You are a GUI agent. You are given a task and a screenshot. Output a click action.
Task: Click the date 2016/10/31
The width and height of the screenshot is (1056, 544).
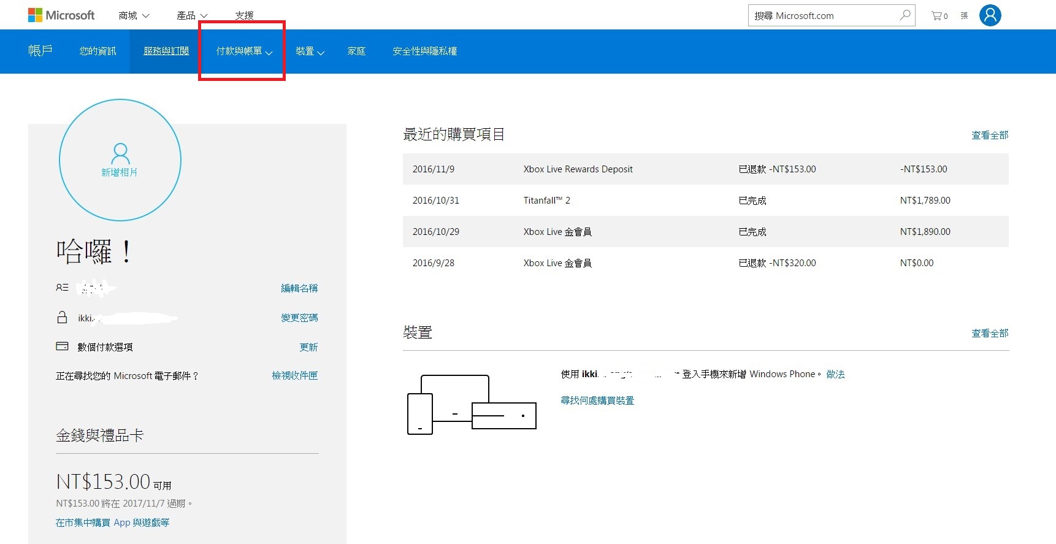[x=436, y=201]
